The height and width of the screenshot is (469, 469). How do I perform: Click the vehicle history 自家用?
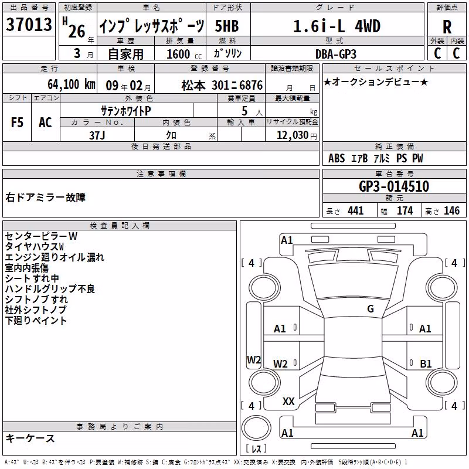click(x=125, y=54)
